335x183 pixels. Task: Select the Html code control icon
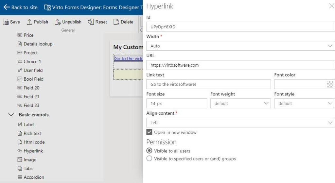tap(20, 142)
